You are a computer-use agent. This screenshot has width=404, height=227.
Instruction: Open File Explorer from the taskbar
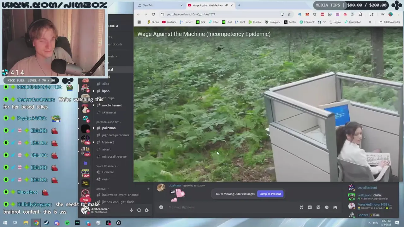pyautogui.click(x=26, y=223)
